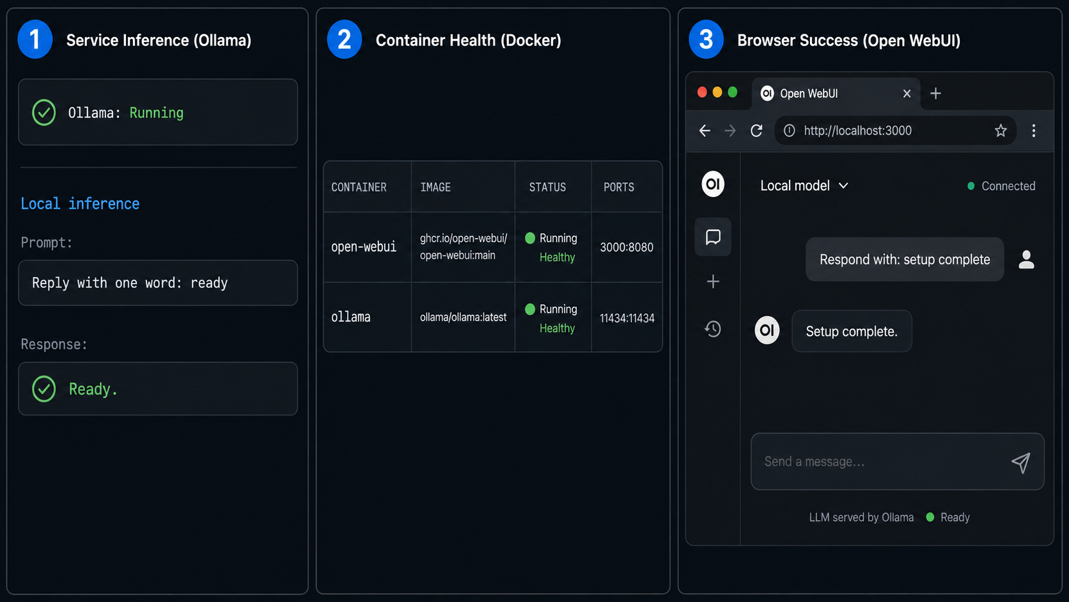Click the ghcr.io/open-webui image cell
Viewport: 1069px width, 602px height.
pyautogui.click(x=464, y=247)
